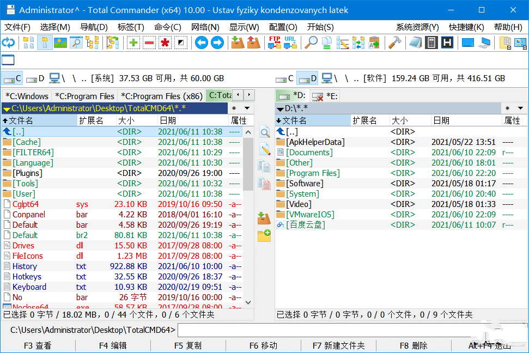Click the green plus select-group icon

[x=133, y=42]
